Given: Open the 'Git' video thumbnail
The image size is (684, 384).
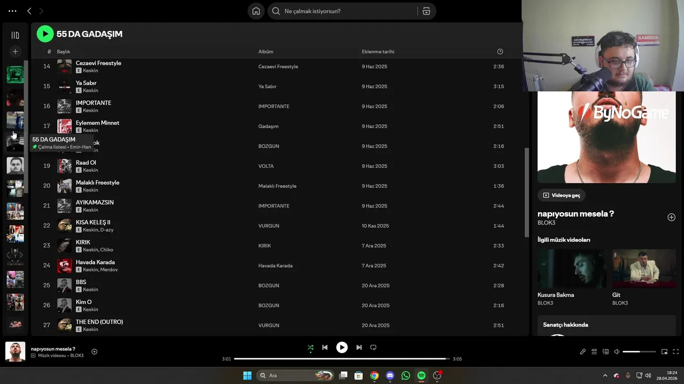Looking at the screenshot, I should (643, 269).
